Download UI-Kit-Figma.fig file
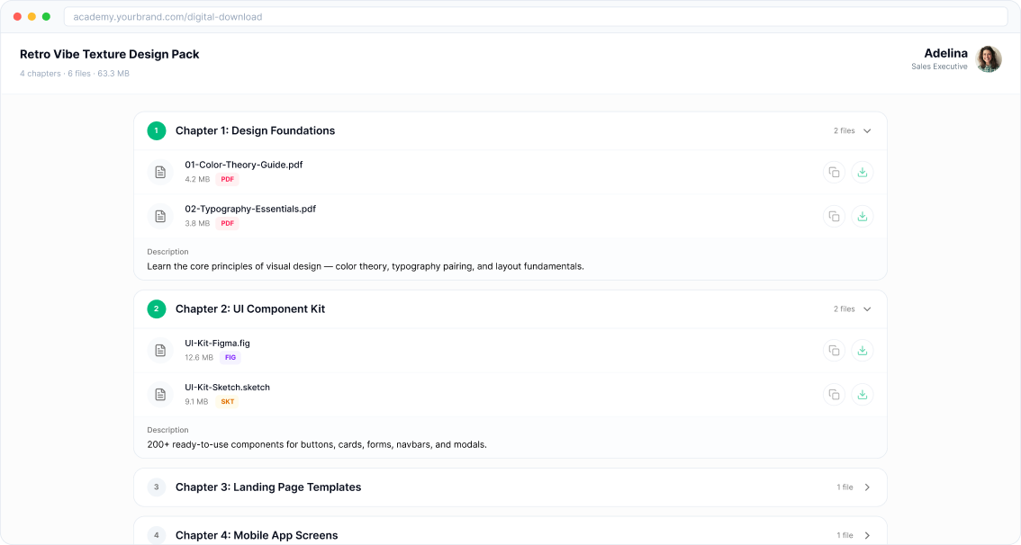Image resolution: width=1021 pixels, height=545 pixels. [x=863, y=350]
